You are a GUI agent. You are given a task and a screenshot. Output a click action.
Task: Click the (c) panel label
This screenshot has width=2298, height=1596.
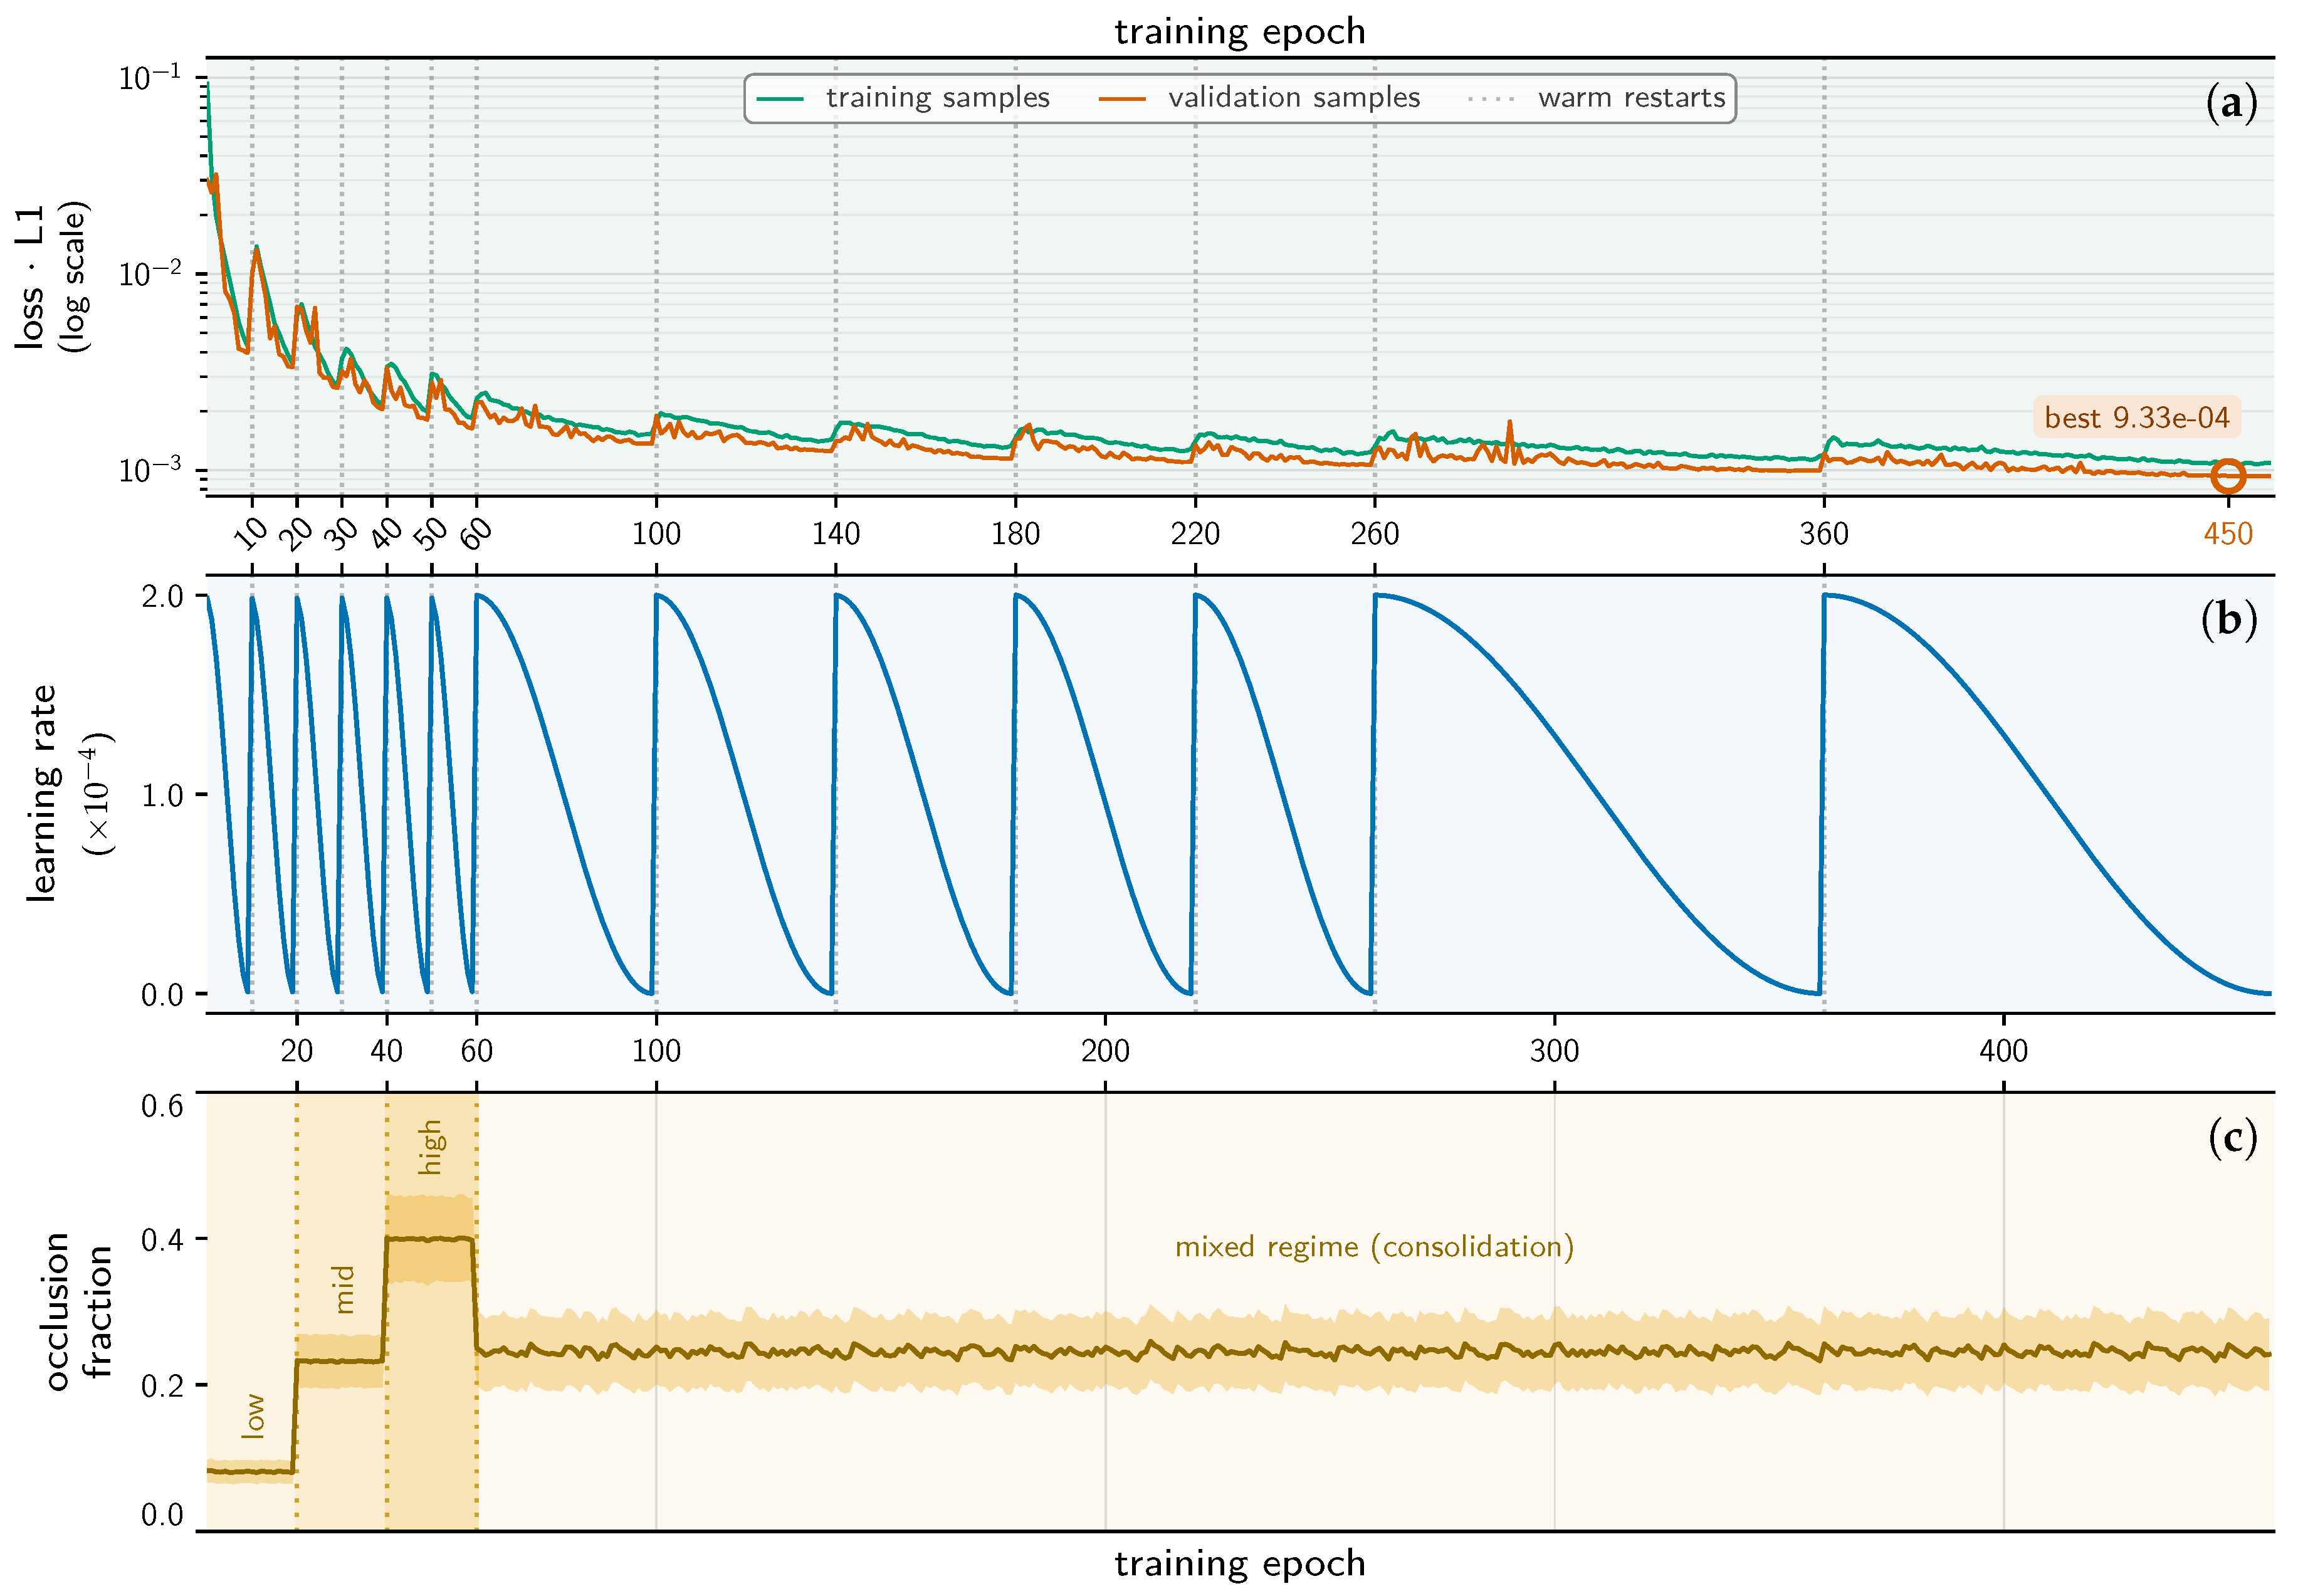coord(2232,1138)
